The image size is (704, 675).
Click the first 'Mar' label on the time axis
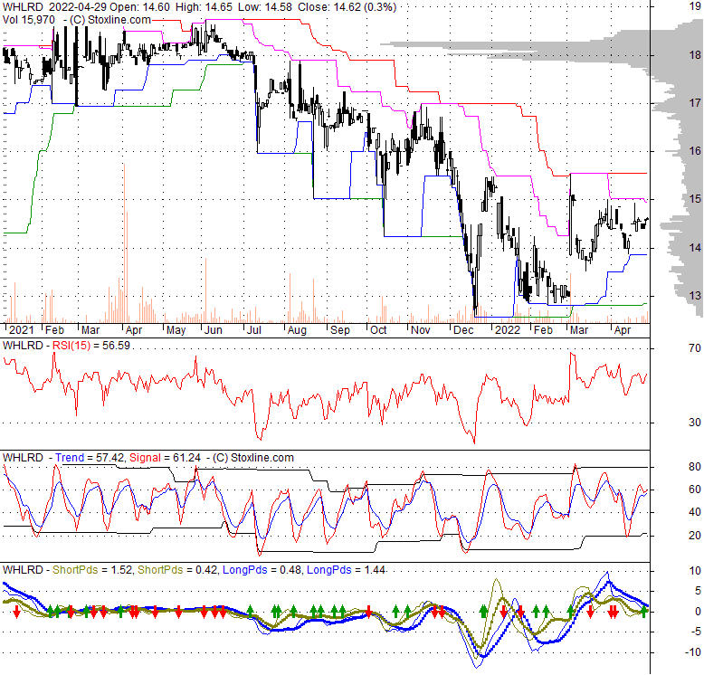[90, 330]
